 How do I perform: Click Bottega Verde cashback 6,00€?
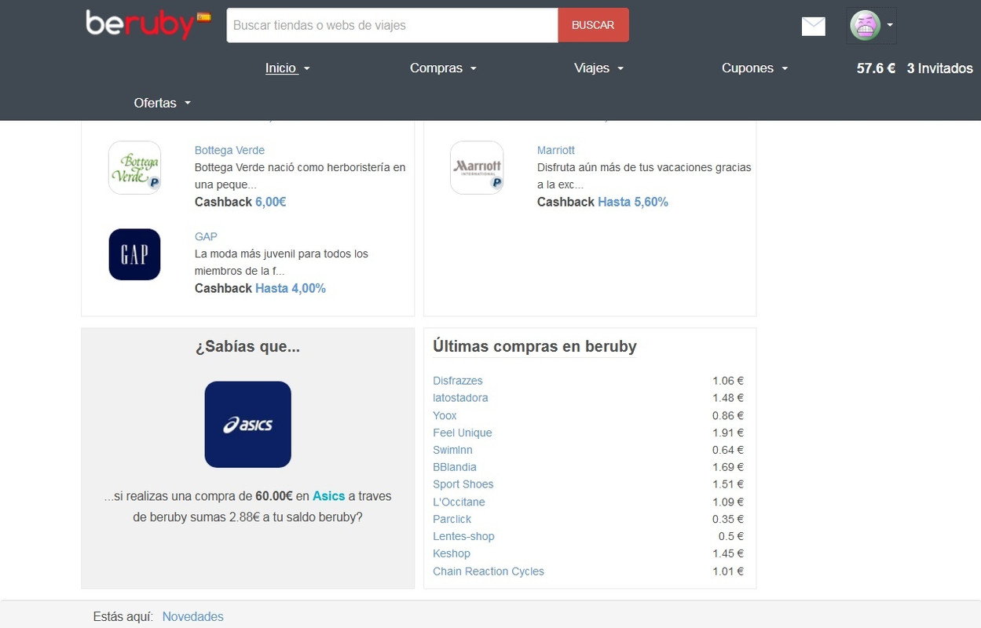[270, 202]
